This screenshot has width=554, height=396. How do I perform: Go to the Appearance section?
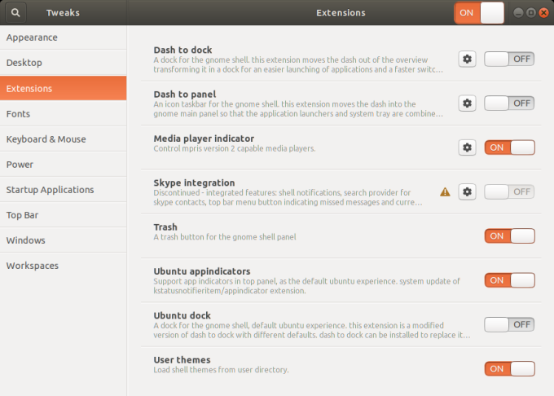(64, 37)
